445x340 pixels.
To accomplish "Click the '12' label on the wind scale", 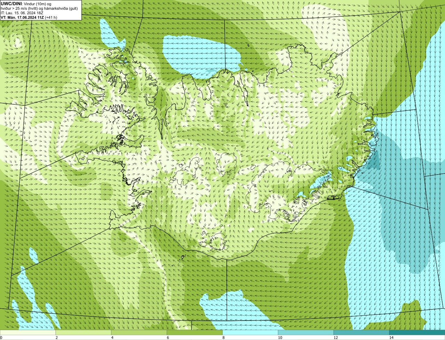I will pos(335,338).
